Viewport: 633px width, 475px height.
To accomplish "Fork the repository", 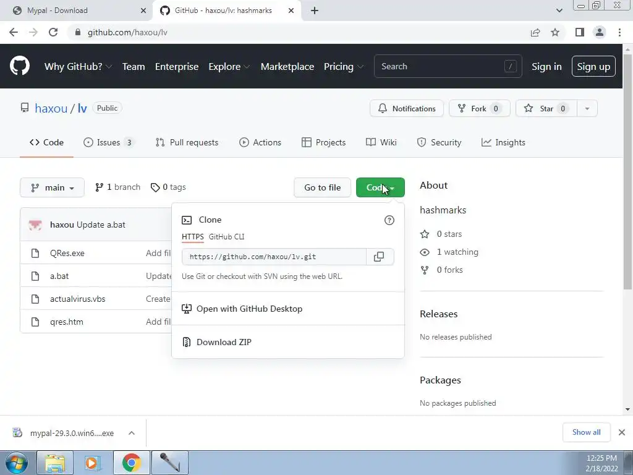I will tap(479, 109).
